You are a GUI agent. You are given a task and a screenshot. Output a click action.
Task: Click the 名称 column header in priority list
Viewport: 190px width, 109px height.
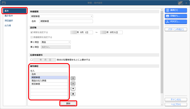pyautogui.click(x=49, y=74)
